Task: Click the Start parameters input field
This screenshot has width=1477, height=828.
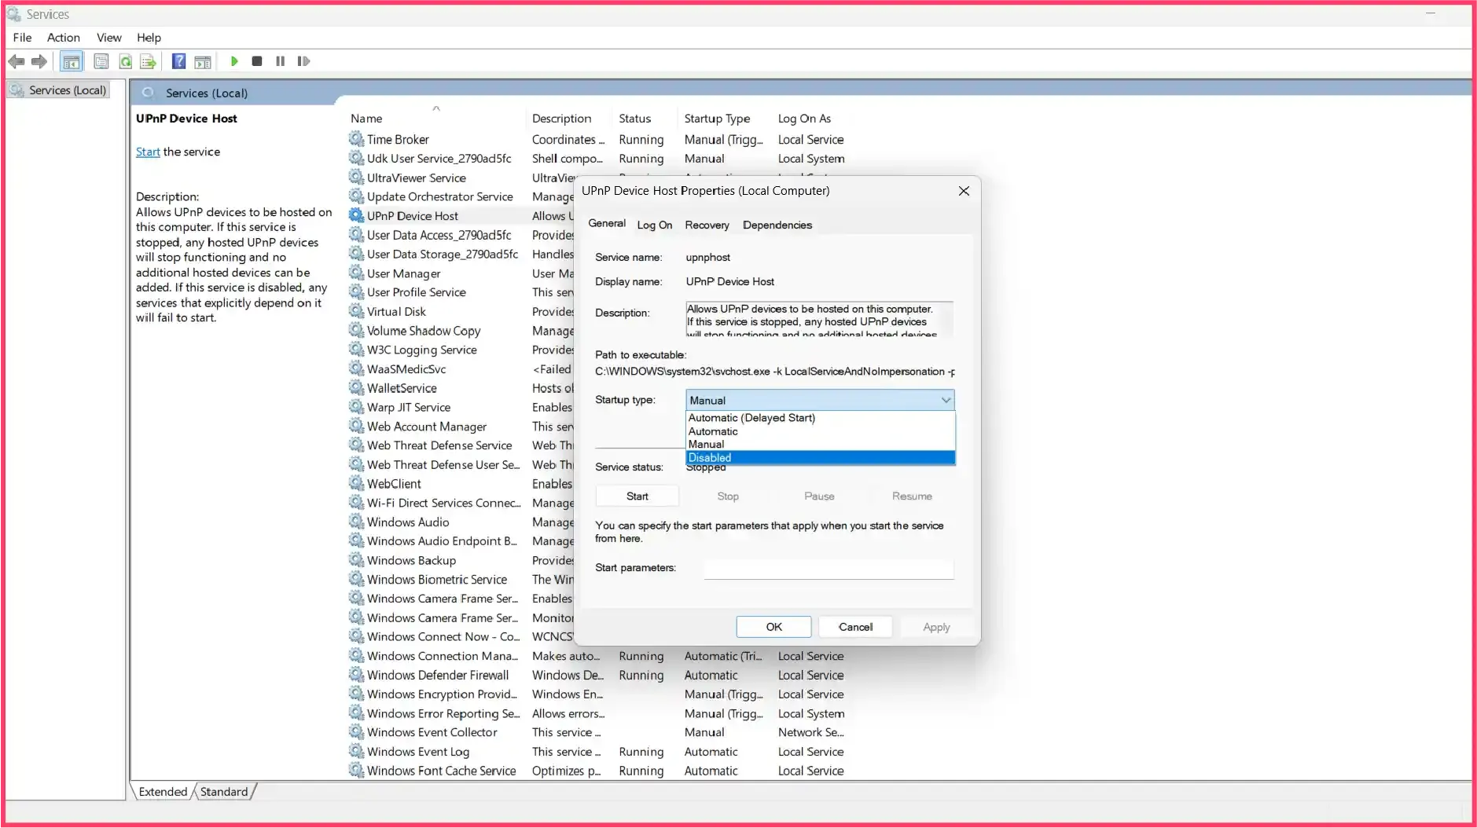Action: pos(828,569)
